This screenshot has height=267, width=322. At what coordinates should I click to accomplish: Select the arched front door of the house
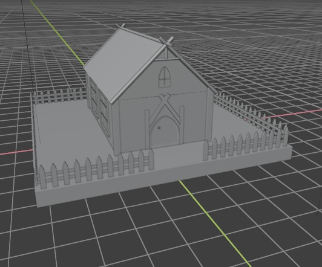pyautogui.click(x=164, y=132)
